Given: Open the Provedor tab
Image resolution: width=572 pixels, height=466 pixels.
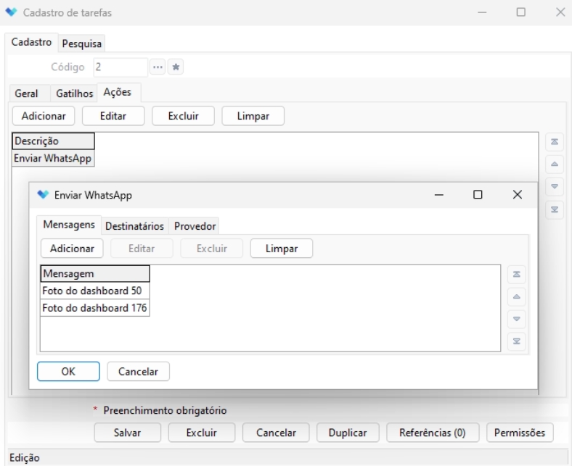Looking at the screenshot, I should (195, 226).
